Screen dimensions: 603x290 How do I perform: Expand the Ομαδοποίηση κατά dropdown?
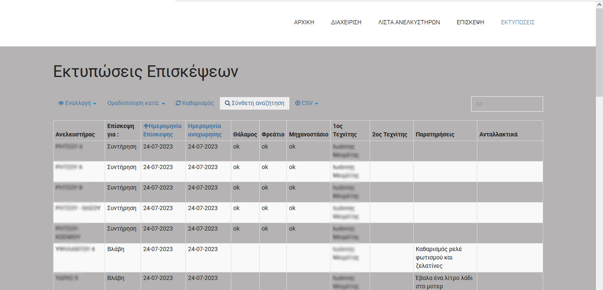click(x=136, y=103)
